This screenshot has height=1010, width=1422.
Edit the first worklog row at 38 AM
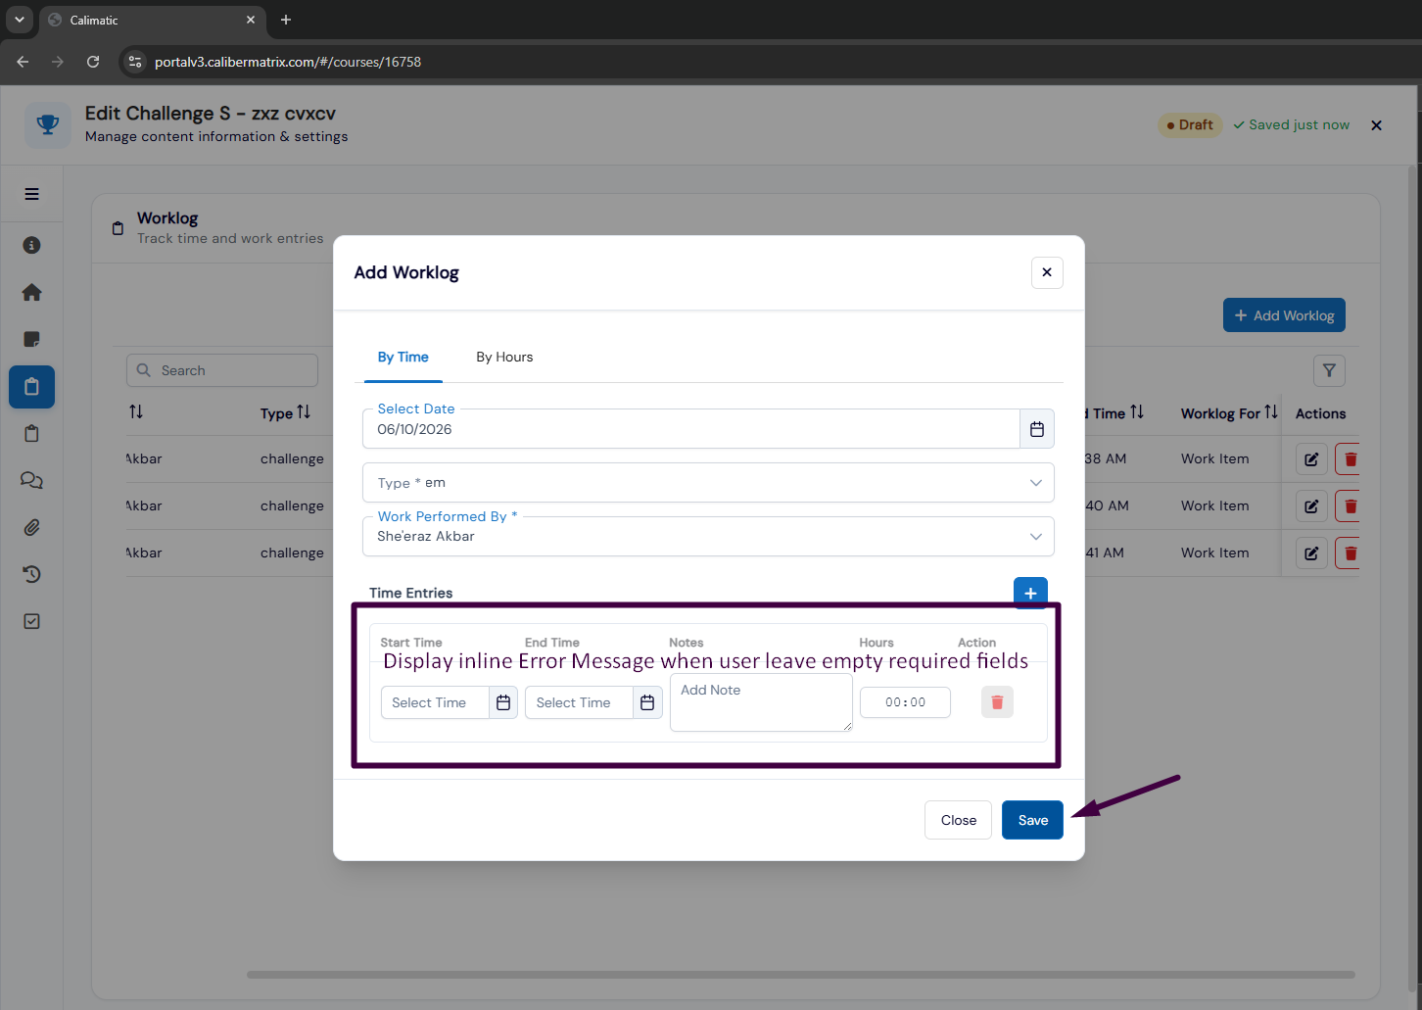(x=1311, y=458)
